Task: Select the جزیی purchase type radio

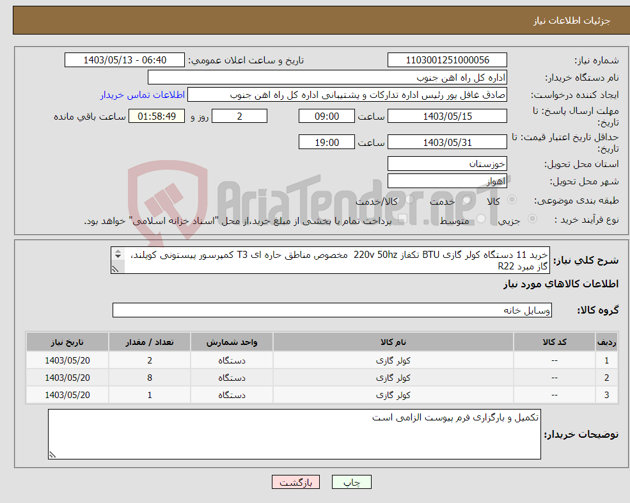Action: [x=532, y=218]
